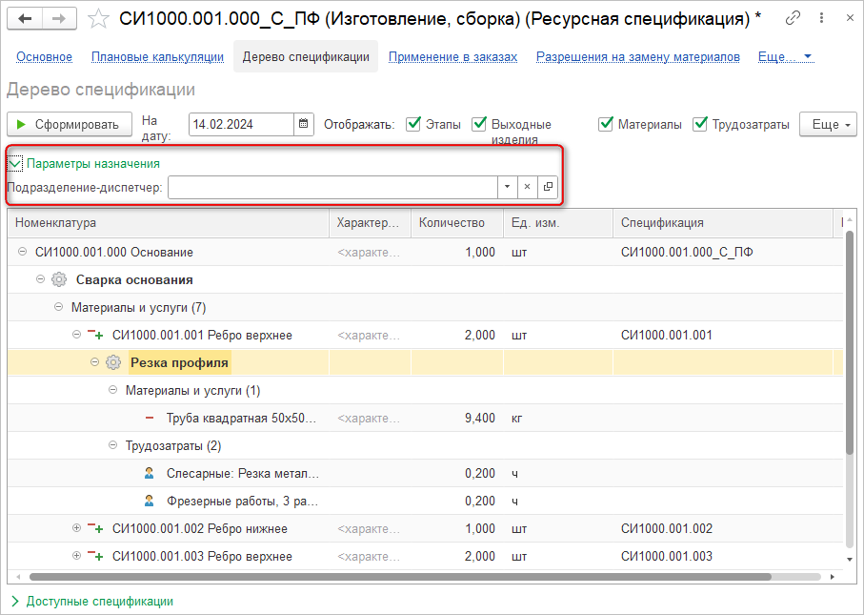Toggle the Материалы checkbox

(606, 124)
